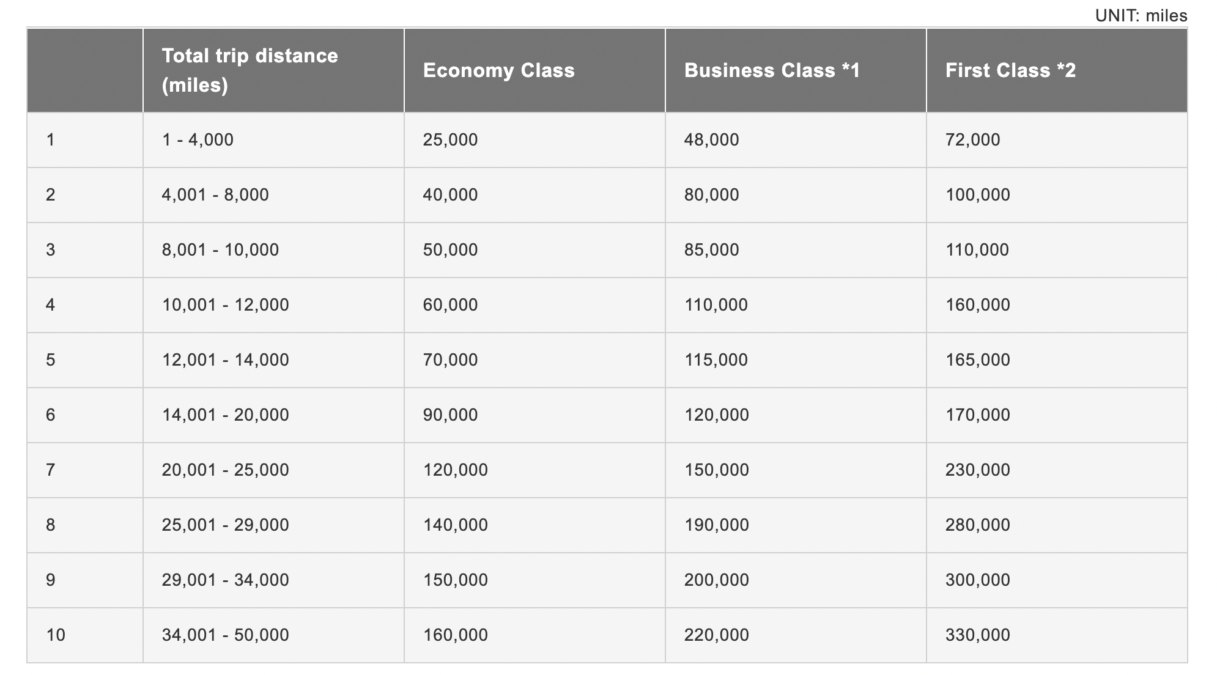Screen dimensions: 1217x675
Task: Click the 300,000 First Class value
Action: tap(977, 580)
